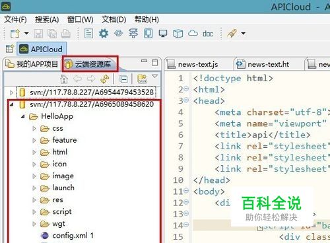This screenshot has width=330, height=243.
Task: Open the New project dropdown arrow
Action: [26, 34]
